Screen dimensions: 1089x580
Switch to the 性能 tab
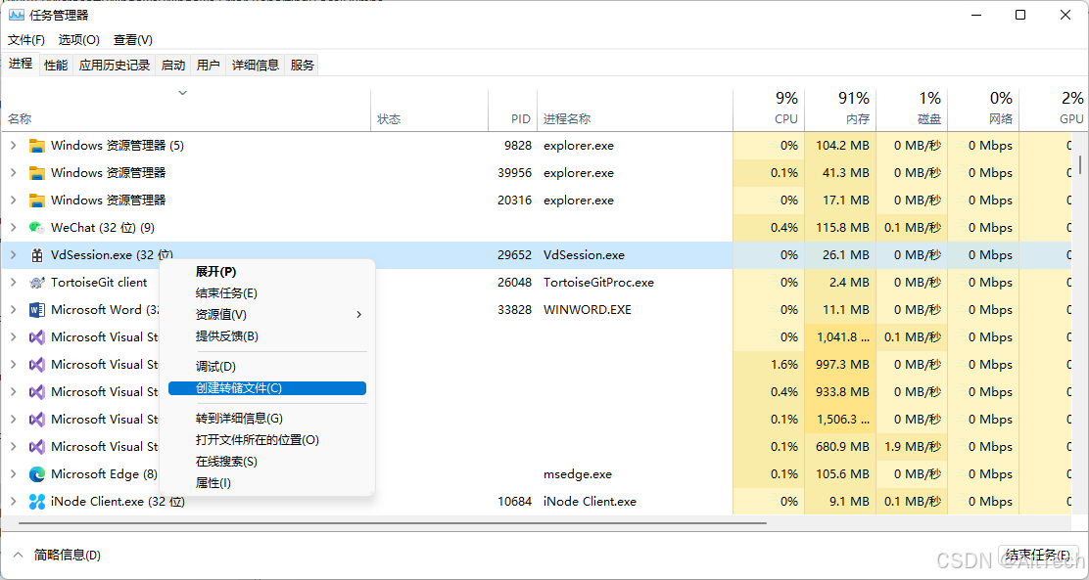pyautogui.click(x=56, y=66)
